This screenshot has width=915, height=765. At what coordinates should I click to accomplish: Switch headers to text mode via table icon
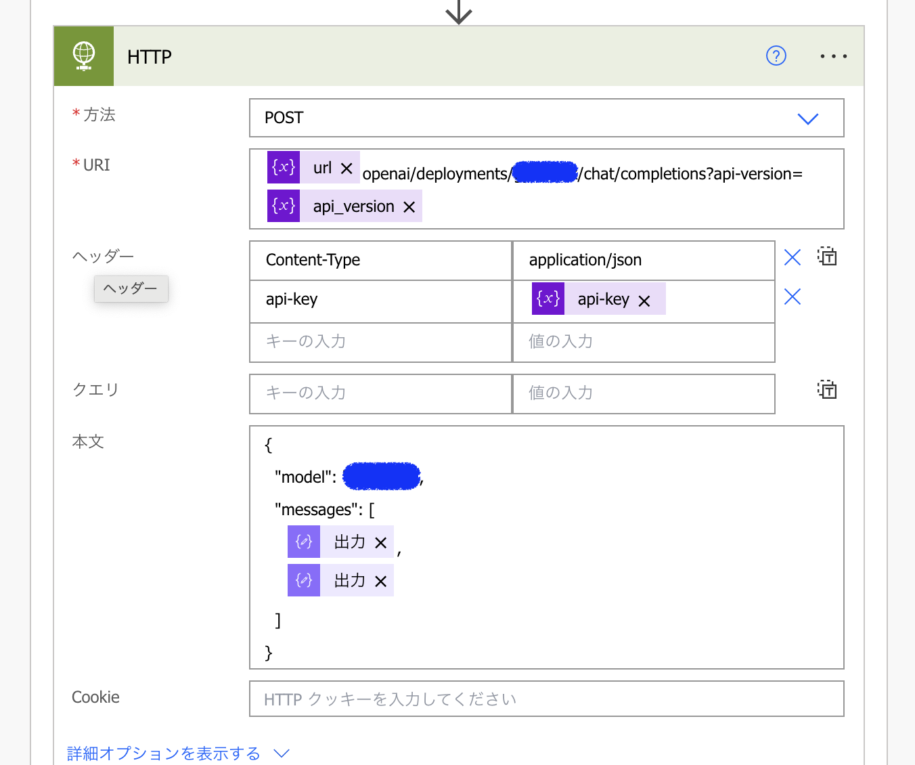pos(827,257)
